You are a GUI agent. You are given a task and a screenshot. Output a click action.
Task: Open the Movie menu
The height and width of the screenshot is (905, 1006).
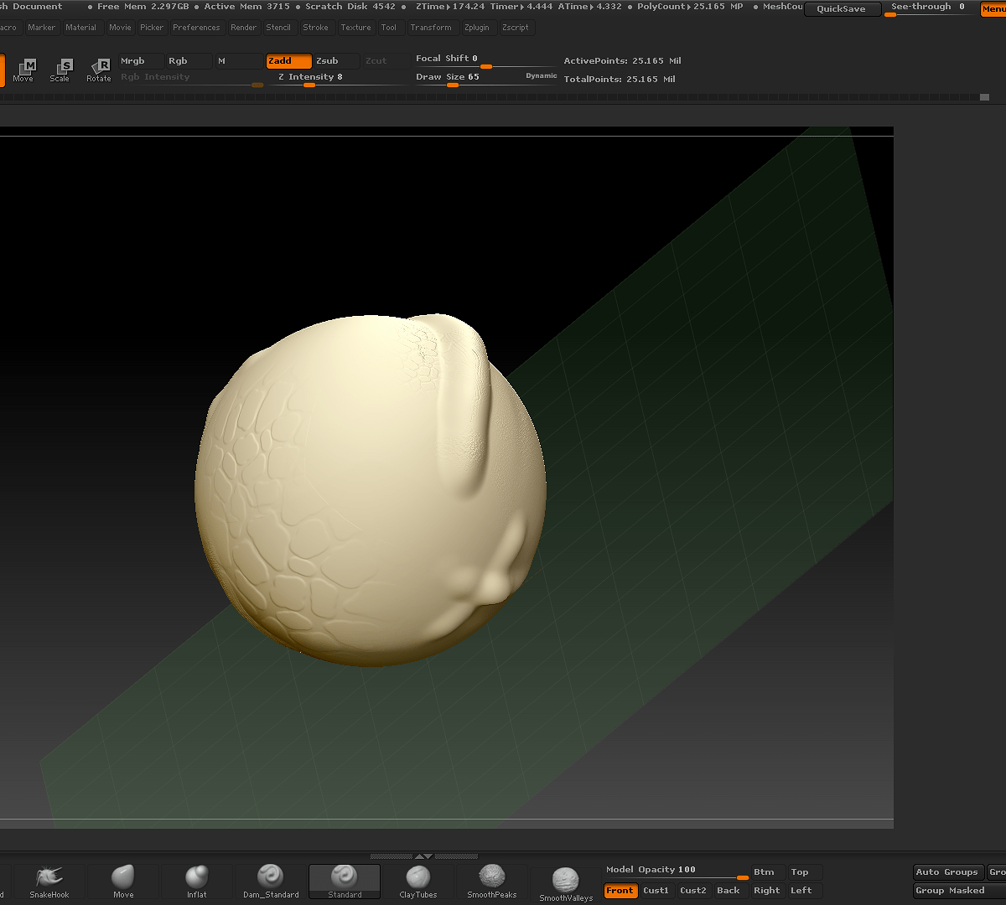tap(121, 28)
